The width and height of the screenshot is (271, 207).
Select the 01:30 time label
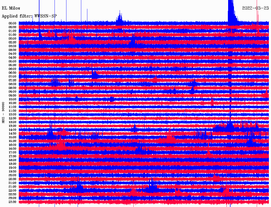click(x=12, y=35)
